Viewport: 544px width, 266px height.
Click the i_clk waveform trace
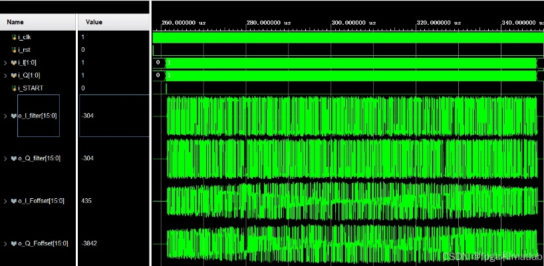click(x=346, y=38)
